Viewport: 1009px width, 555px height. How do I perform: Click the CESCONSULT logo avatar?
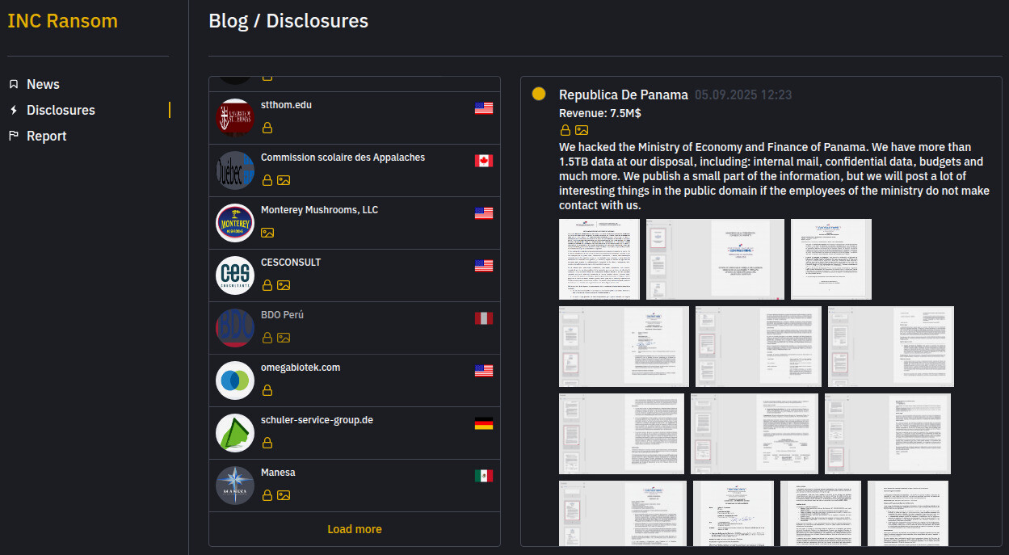tap(235, 275)
